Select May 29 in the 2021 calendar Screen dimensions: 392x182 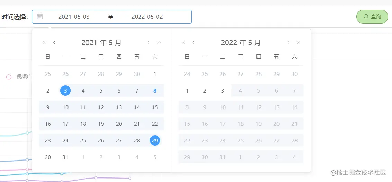[155, 140]
